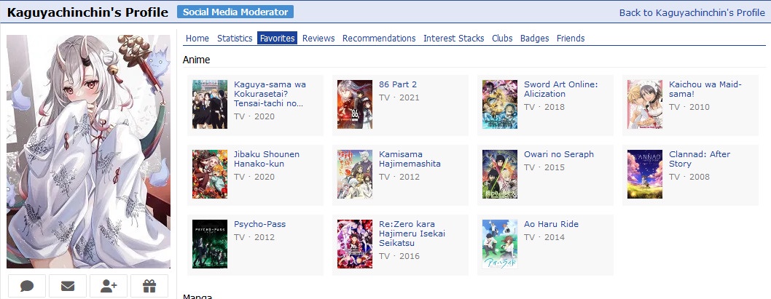
Task: Switch to the Statistics tab
Action: coord(235,39)
